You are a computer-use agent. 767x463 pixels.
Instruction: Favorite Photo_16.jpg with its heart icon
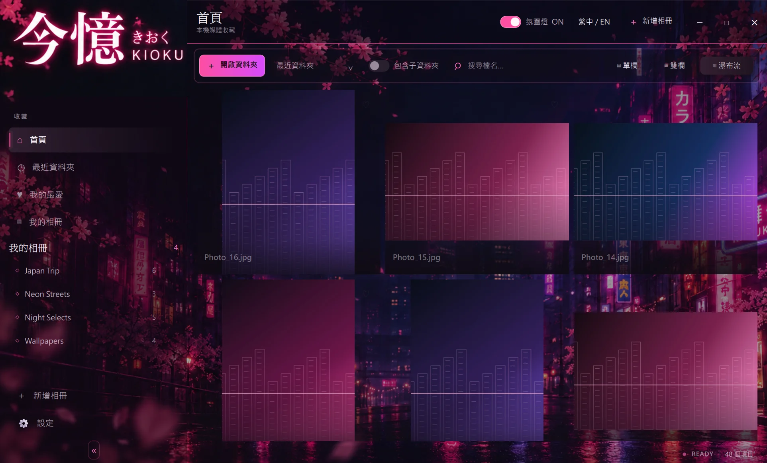366,104
